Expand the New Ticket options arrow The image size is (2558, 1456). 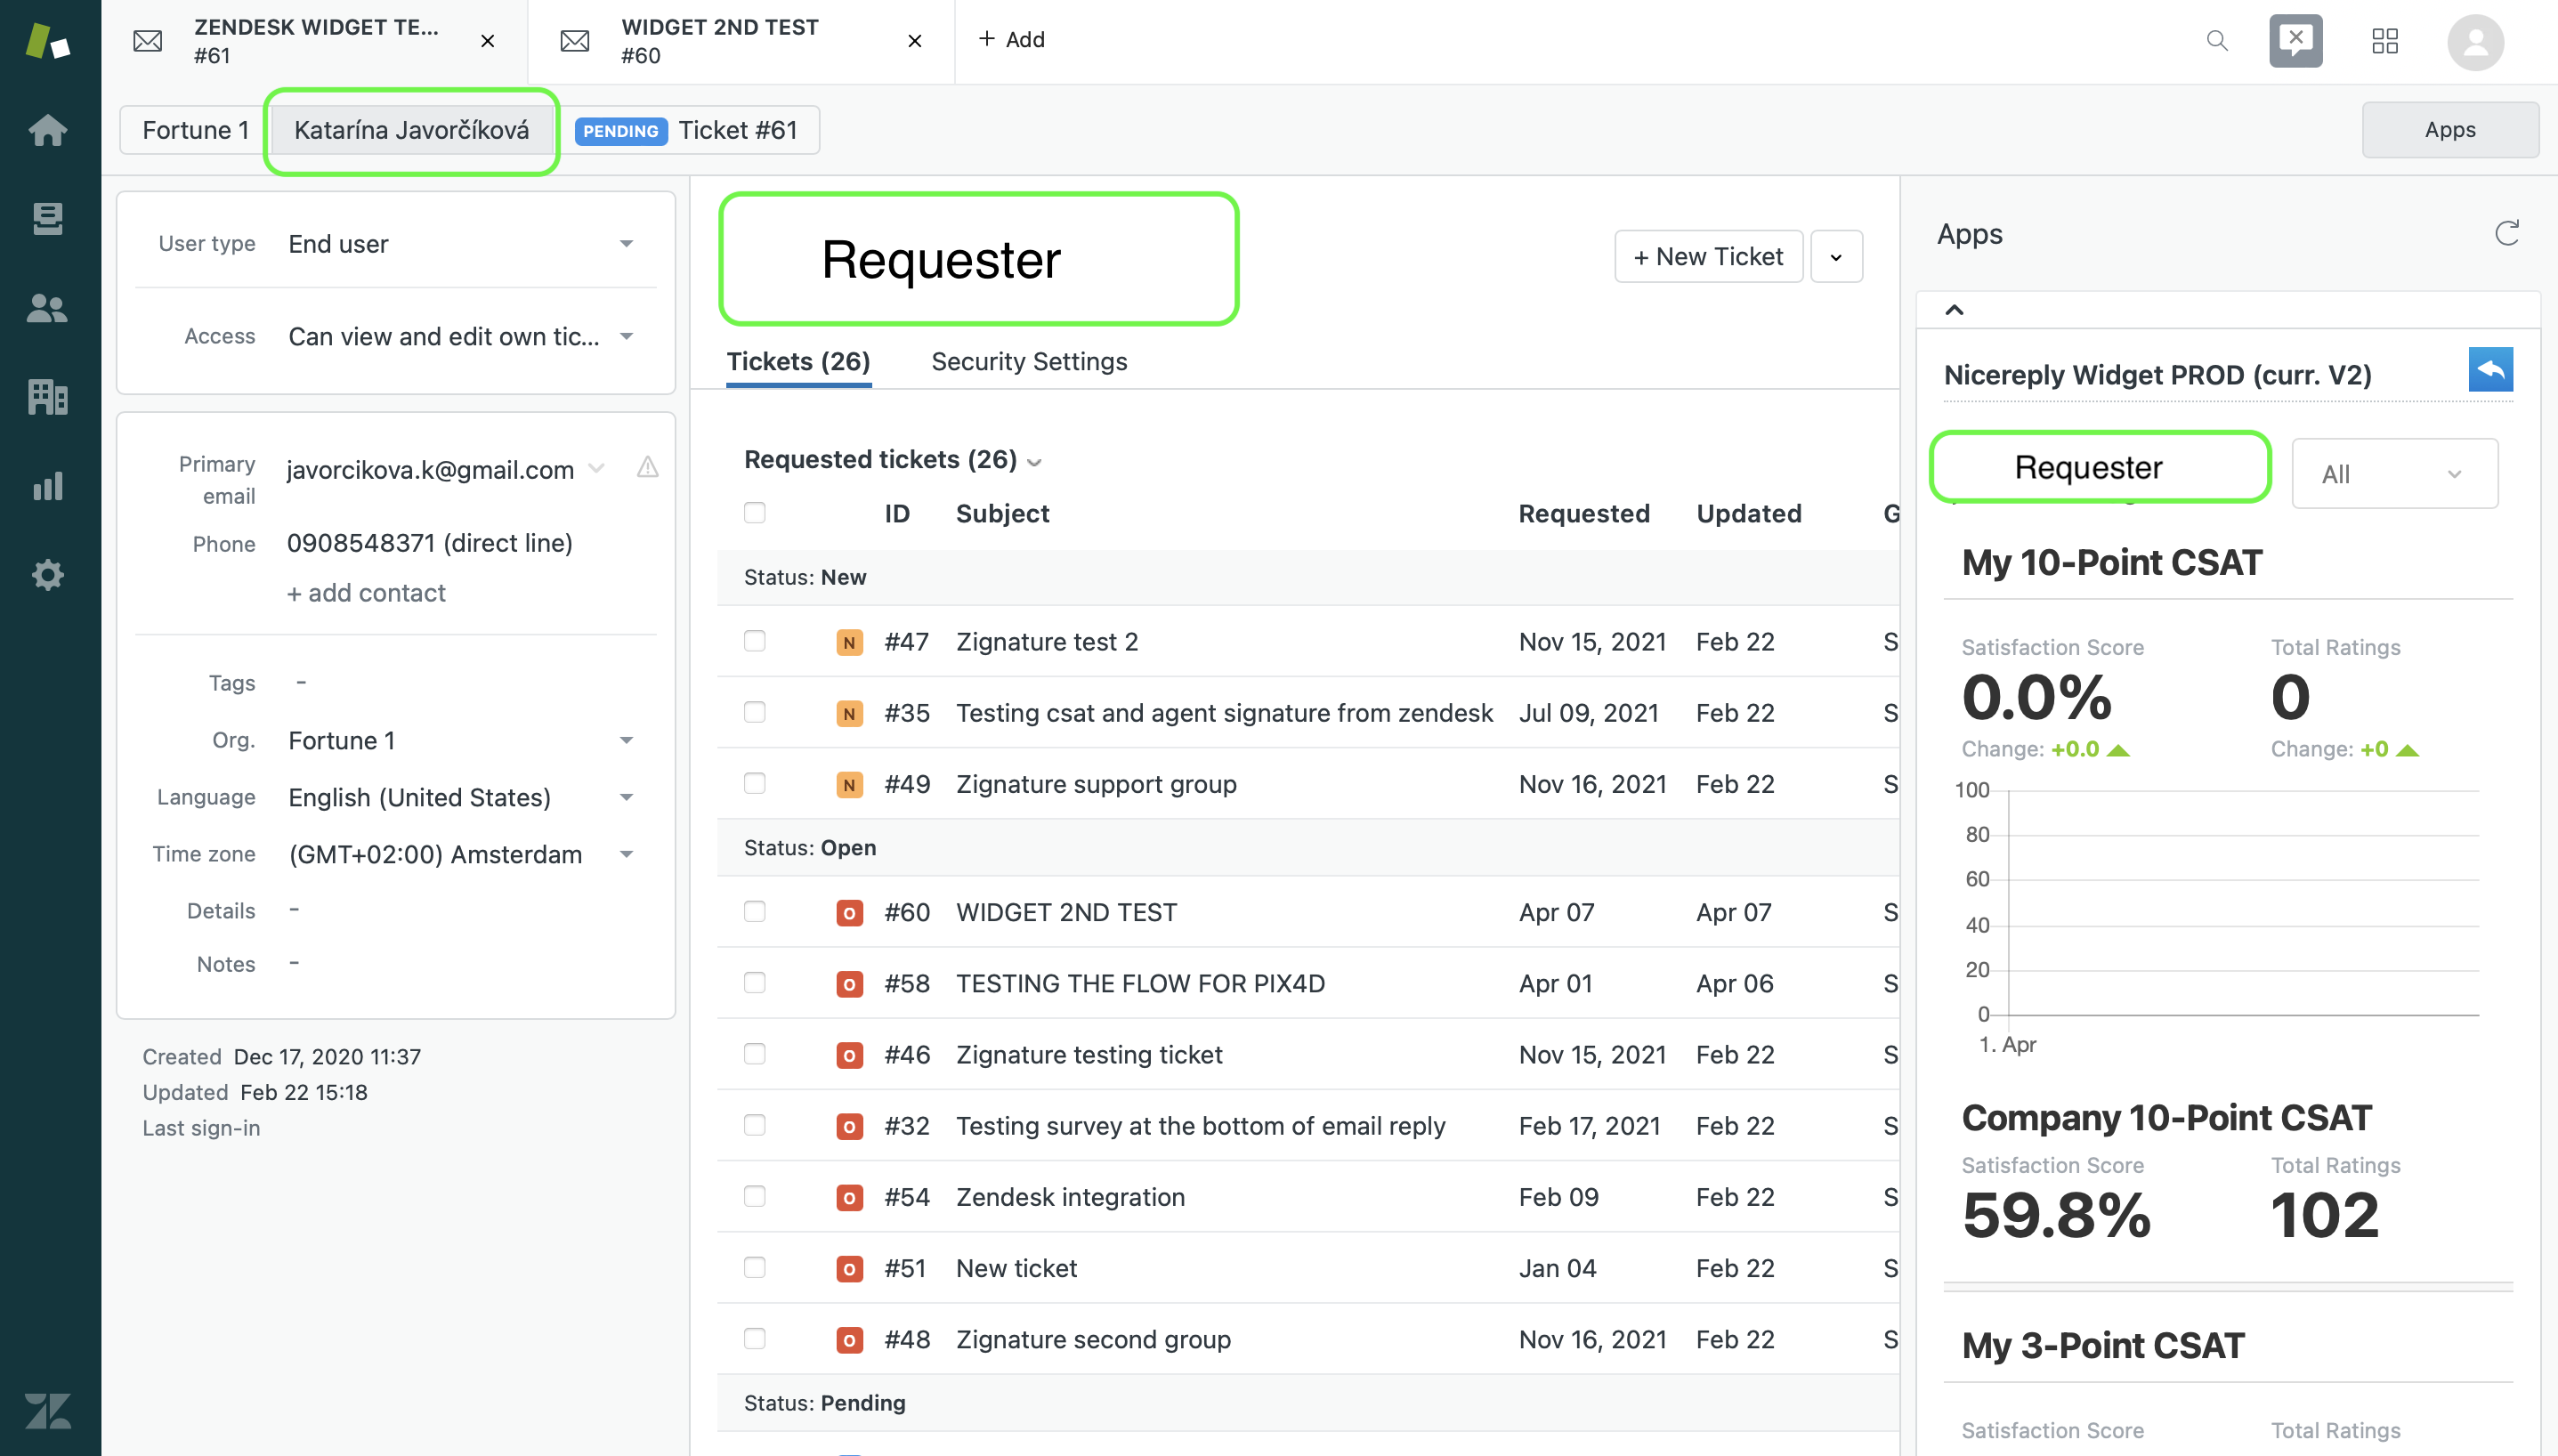click(1835, 257)
